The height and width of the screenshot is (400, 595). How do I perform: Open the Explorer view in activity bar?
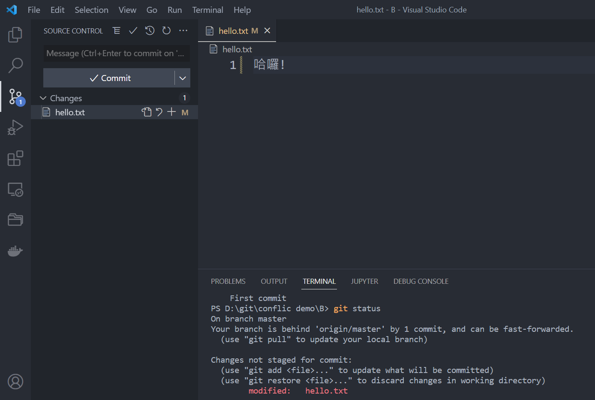point(15,35)
